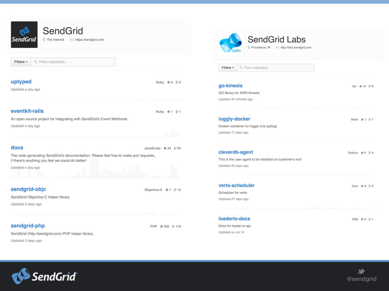This screenshot has height=291, width=389.
Task: Click the fork icon for sendgrid-objc
Action: pos(175,190)
